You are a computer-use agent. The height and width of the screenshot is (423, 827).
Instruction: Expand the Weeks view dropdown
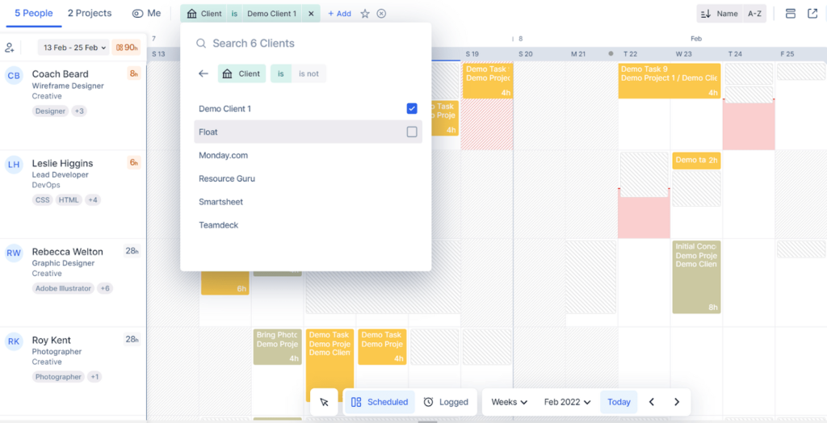[509, 402]
